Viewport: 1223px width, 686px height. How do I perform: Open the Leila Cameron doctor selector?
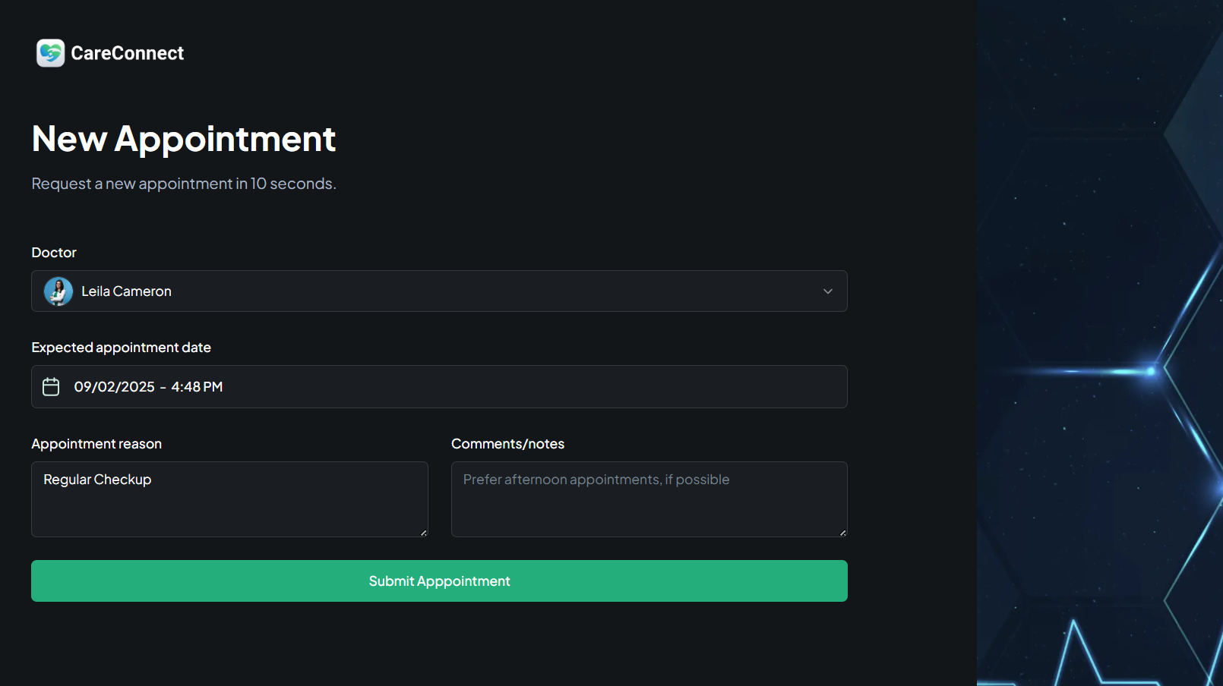click(439, 291)
